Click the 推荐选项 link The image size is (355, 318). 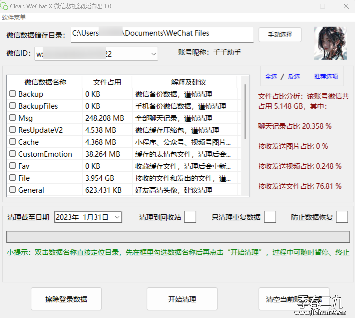(x=326, y=77)
